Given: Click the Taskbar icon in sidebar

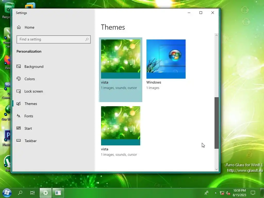Looking at the screenshot, I should tap(19, 141).
